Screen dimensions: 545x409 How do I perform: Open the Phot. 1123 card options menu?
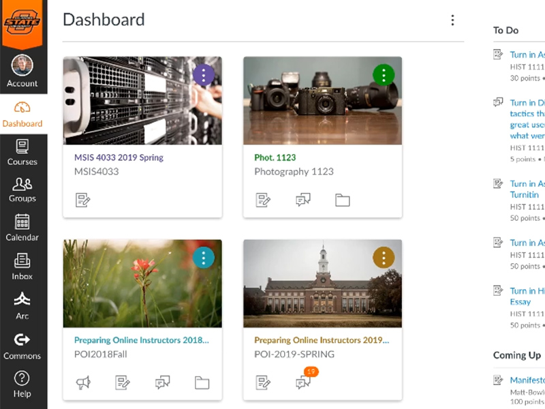point(384,76)
